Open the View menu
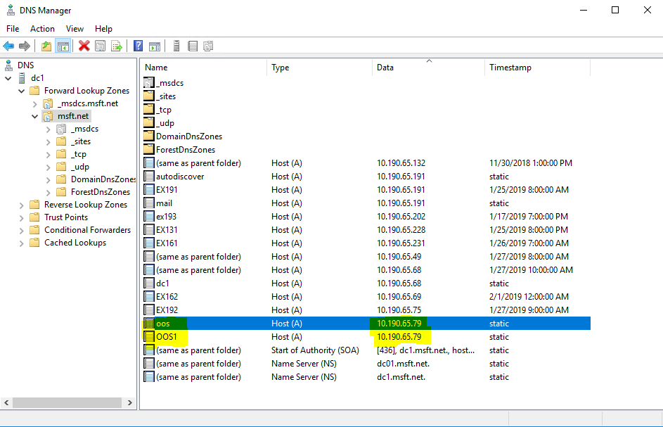The width and height of the screenshot is (663, 427). pos(75,29)
